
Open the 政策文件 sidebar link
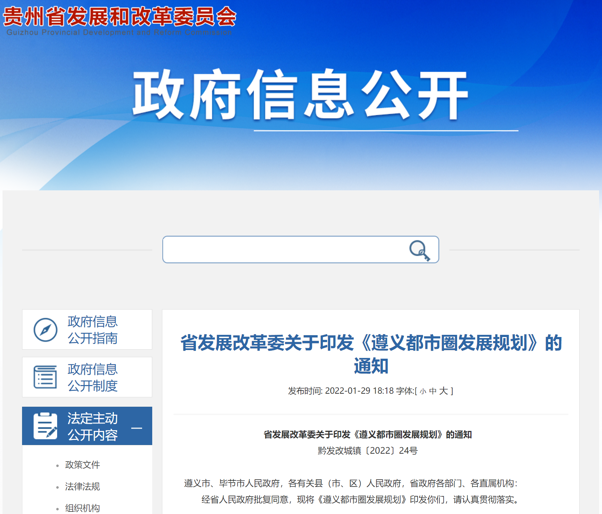pyautogui.click(x=82, y=465)
